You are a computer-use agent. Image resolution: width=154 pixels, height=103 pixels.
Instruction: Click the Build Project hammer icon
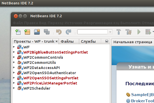coord(119,32)
